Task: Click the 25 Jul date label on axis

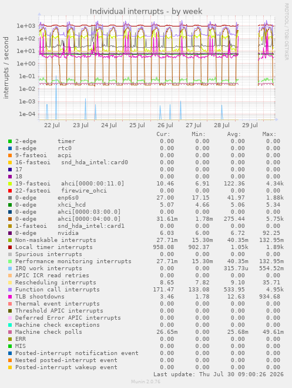Action: pos(137,125)
